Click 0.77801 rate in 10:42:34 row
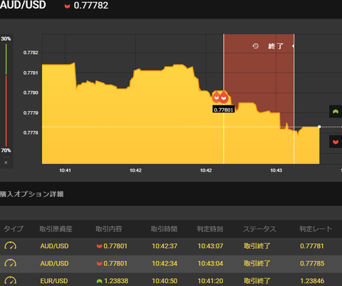 (115, 263)
